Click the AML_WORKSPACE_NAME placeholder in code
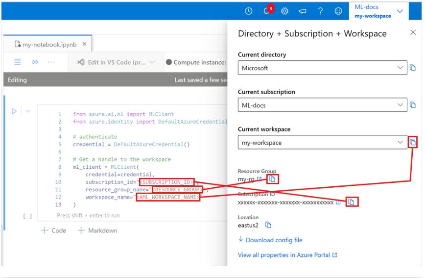Screen dimensions: 425x278 coord(168,197)
